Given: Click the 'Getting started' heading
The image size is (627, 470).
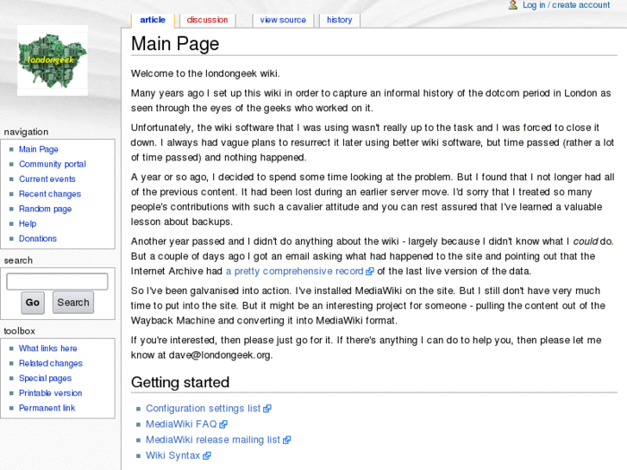Looking at the screenshot, I should pos(180,382).
